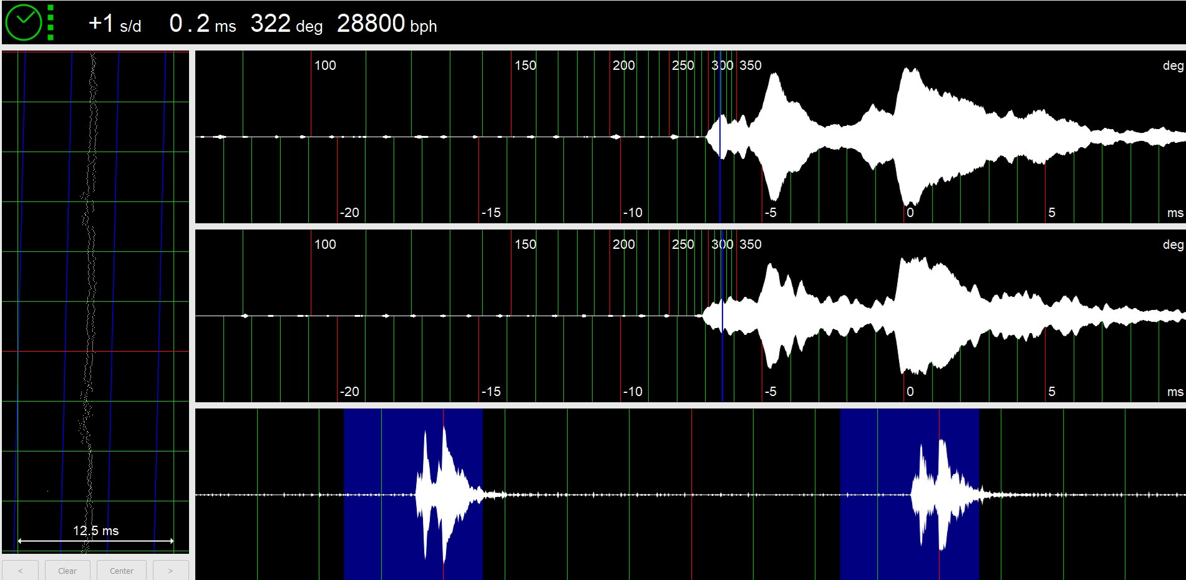The image size is (1186, 580).
Task: Click the 200 deg label in top waveform
Action: click(x=624, y=65)
